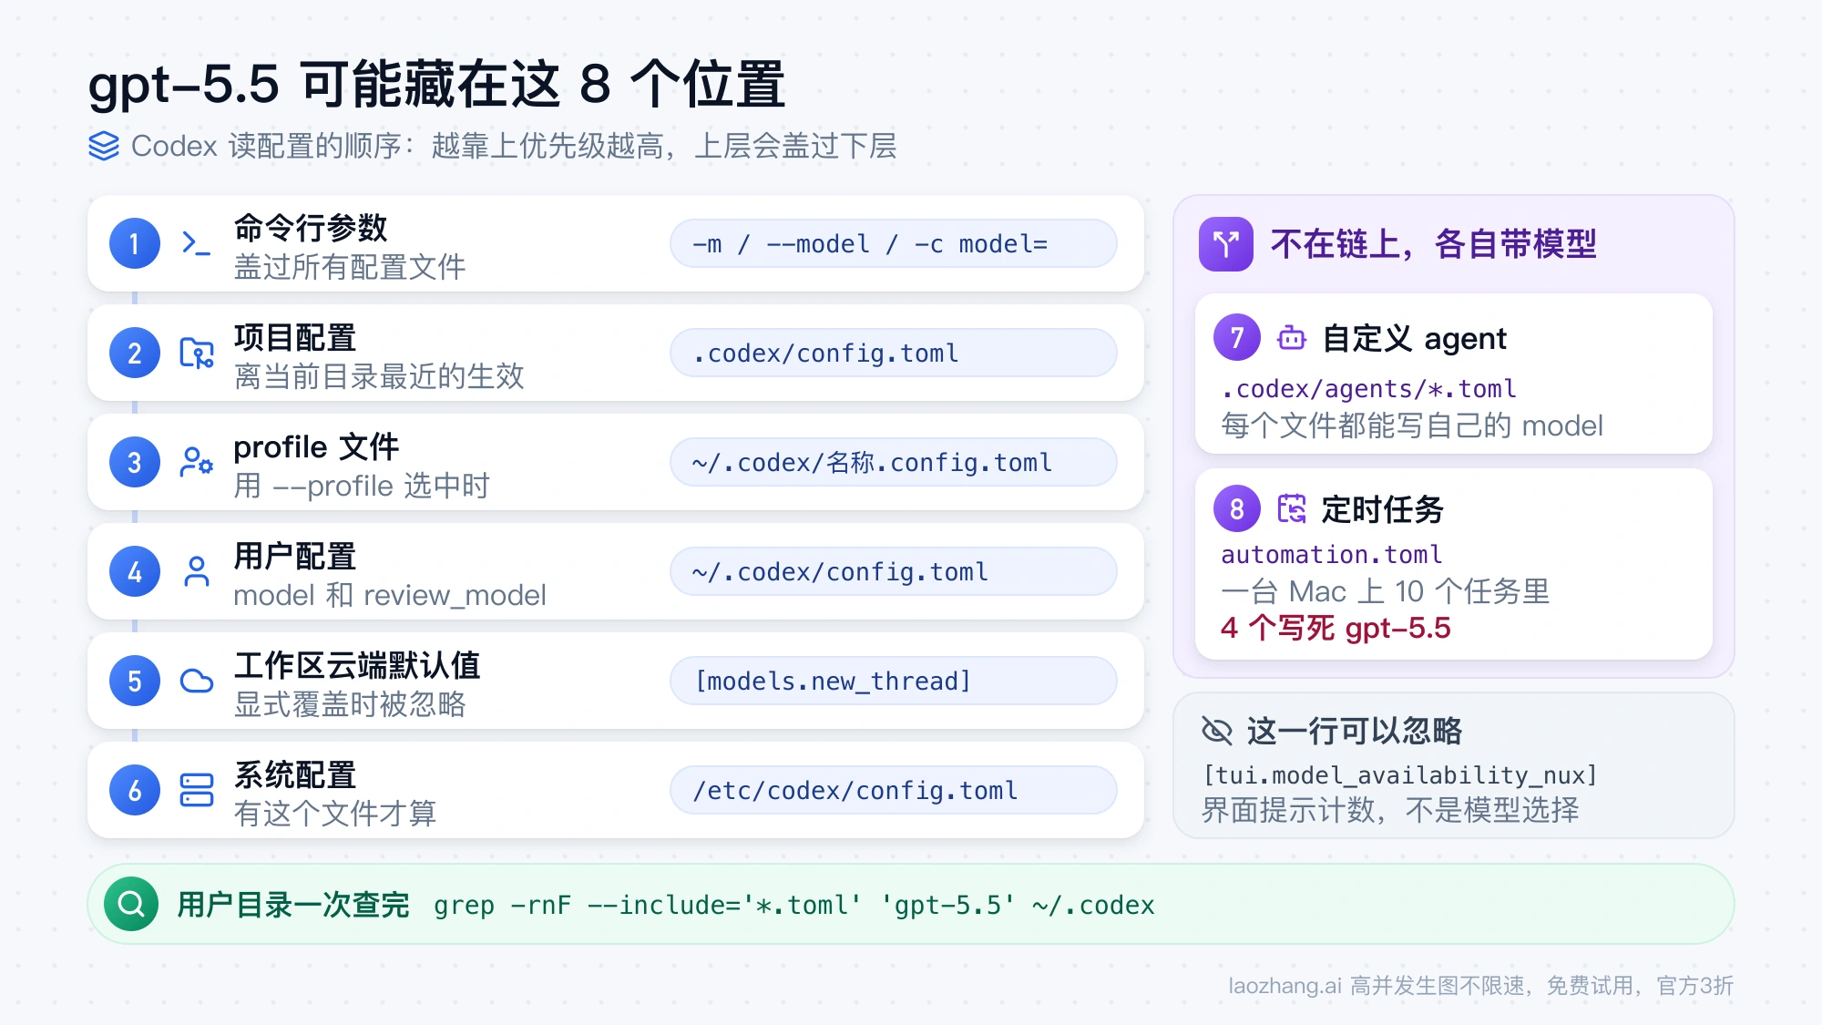
Task: Click the server icon next to 系统配置
Action: pyautogui.click(x=196, y=790)
